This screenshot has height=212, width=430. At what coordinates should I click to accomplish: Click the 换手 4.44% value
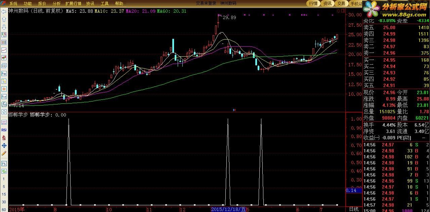coord(388,125)
